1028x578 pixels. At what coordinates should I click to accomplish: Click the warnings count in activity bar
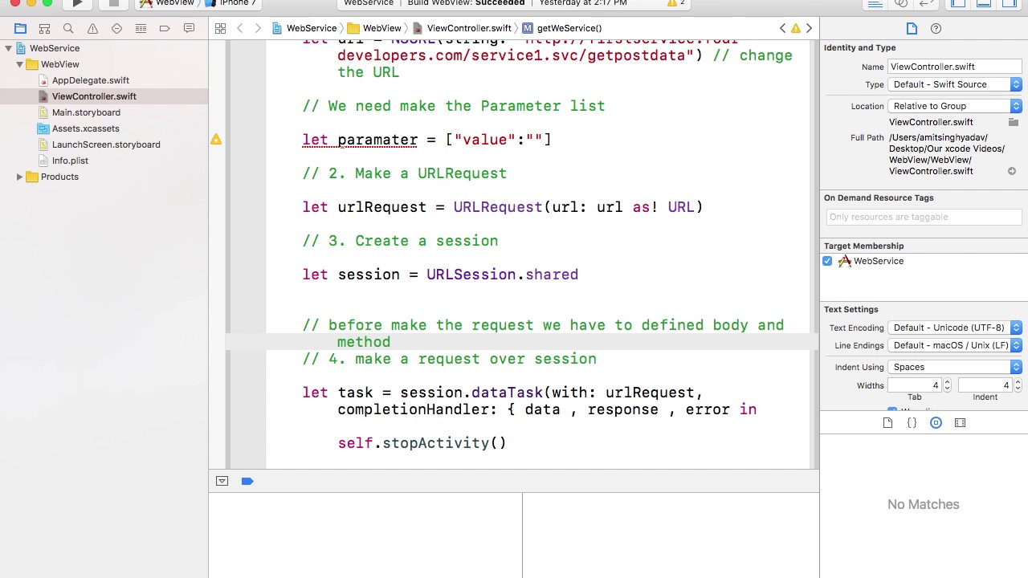(x=675, y=3)
